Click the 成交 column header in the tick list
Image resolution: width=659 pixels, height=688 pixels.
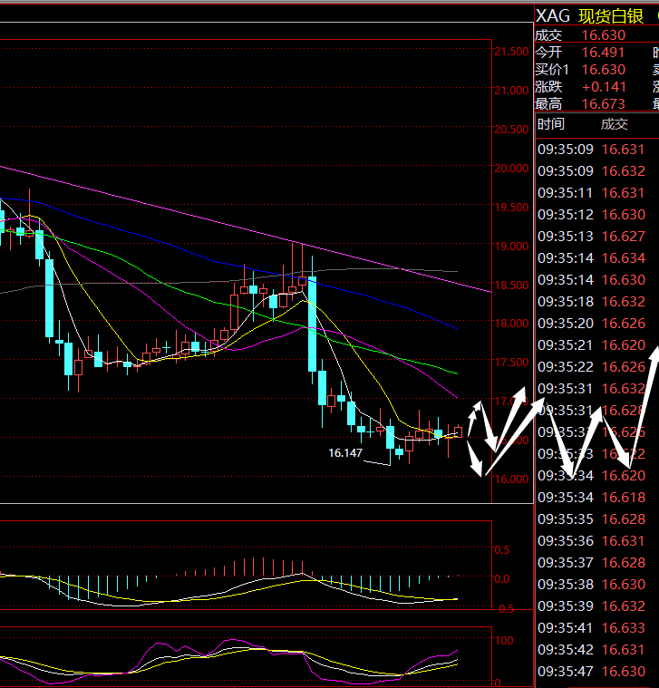615,124
